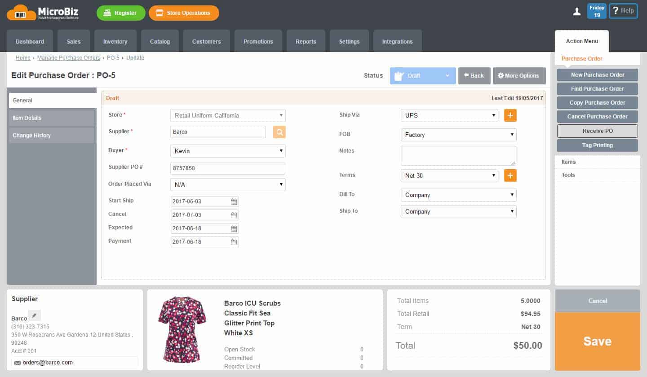Switch to the Settings tab
The width and height of the screenshot is (647, 377).
(350, 41)
